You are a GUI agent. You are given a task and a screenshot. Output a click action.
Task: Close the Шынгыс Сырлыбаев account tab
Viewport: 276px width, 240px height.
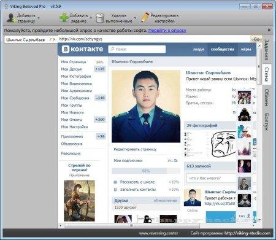[54, 40]
